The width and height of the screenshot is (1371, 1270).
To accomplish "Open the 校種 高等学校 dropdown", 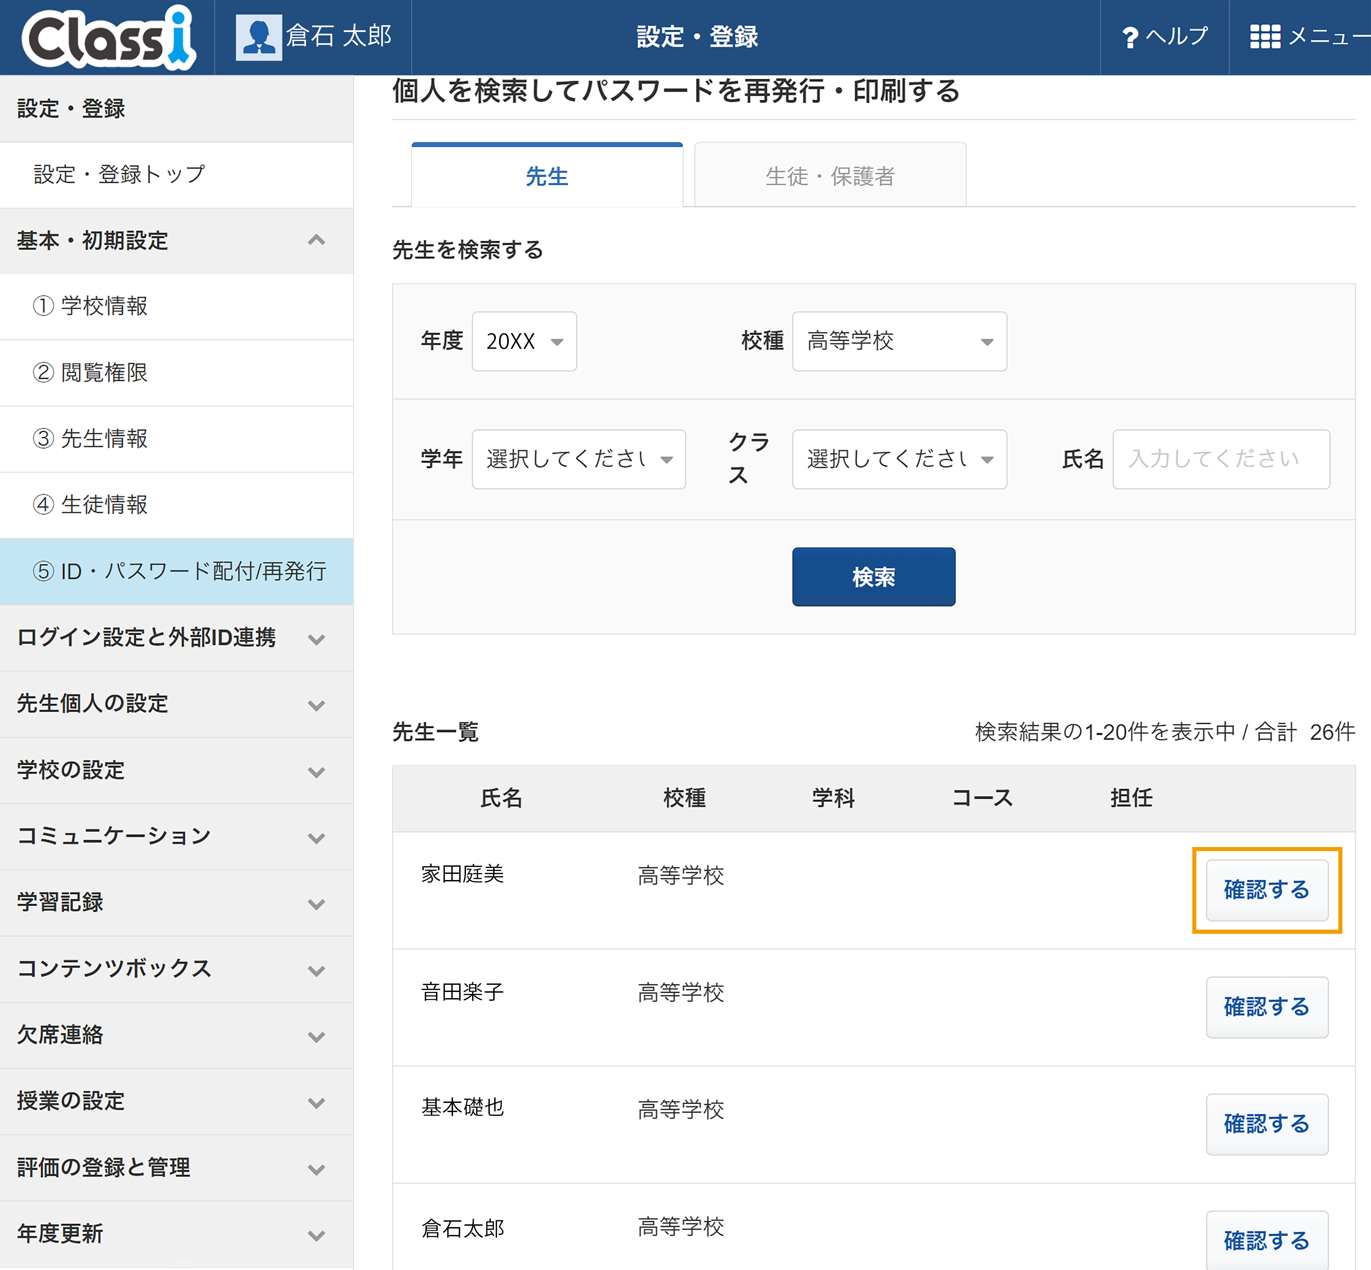I will 900,342.
